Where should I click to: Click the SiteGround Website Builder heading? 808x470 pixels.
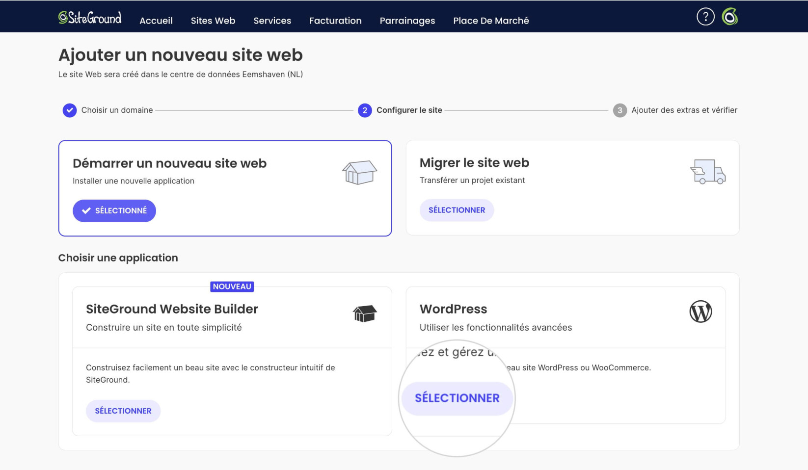tap(172, 309)
